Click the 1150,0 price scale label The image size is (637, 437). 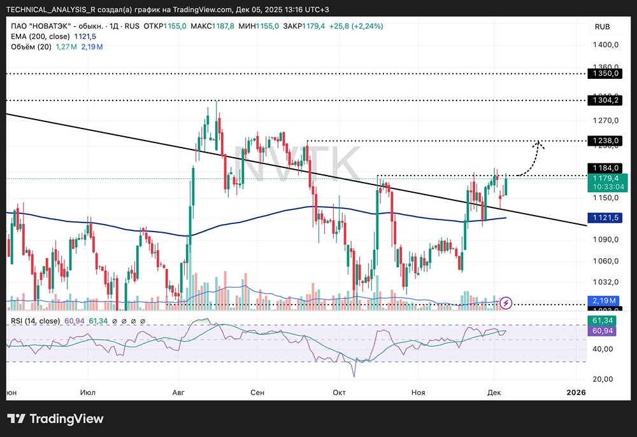click(x=605, y=198)
